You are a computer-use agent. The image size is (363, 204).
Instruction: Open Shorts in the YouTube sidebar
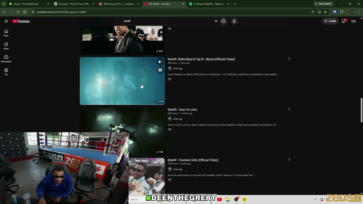click(6, 46)
